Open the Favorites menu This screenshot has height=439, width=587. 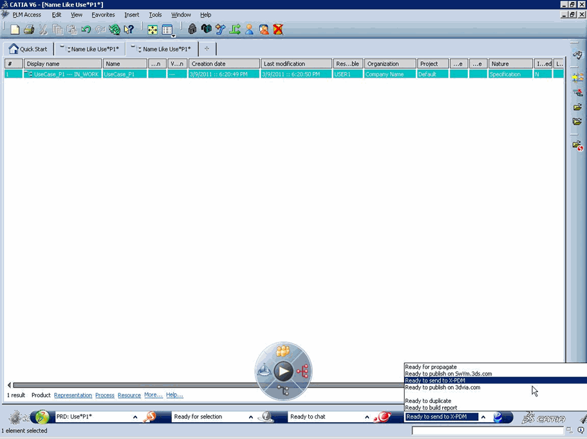tap(104, 15)
